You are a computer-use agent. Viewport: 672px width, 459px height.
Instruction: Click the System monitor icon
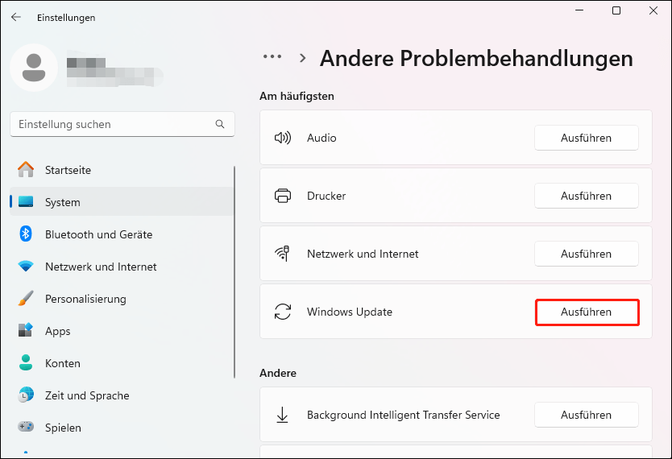point(26,201)
